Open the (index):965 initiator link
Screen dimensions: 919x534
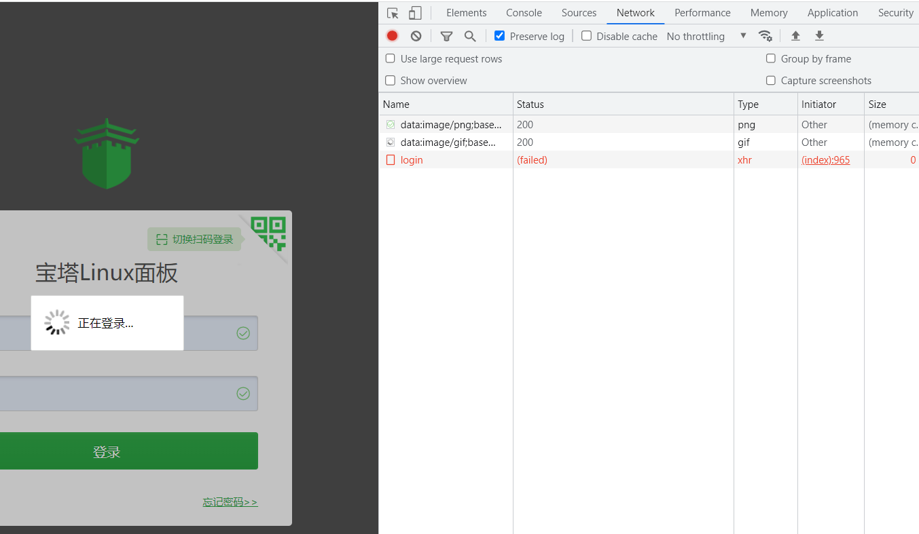click(x=825, y=160)
